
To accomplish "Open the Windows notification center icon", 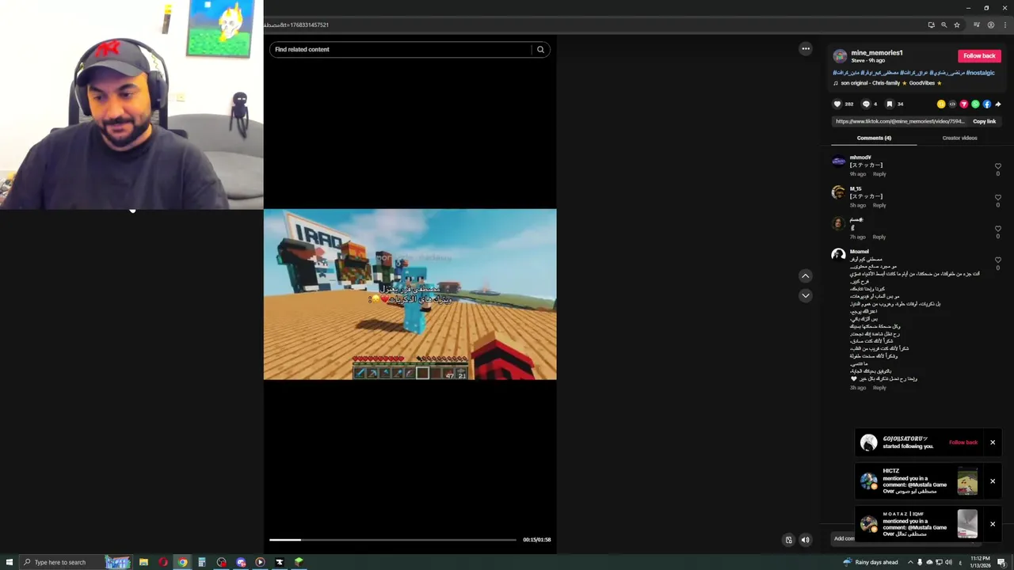I will point(1001,562).
